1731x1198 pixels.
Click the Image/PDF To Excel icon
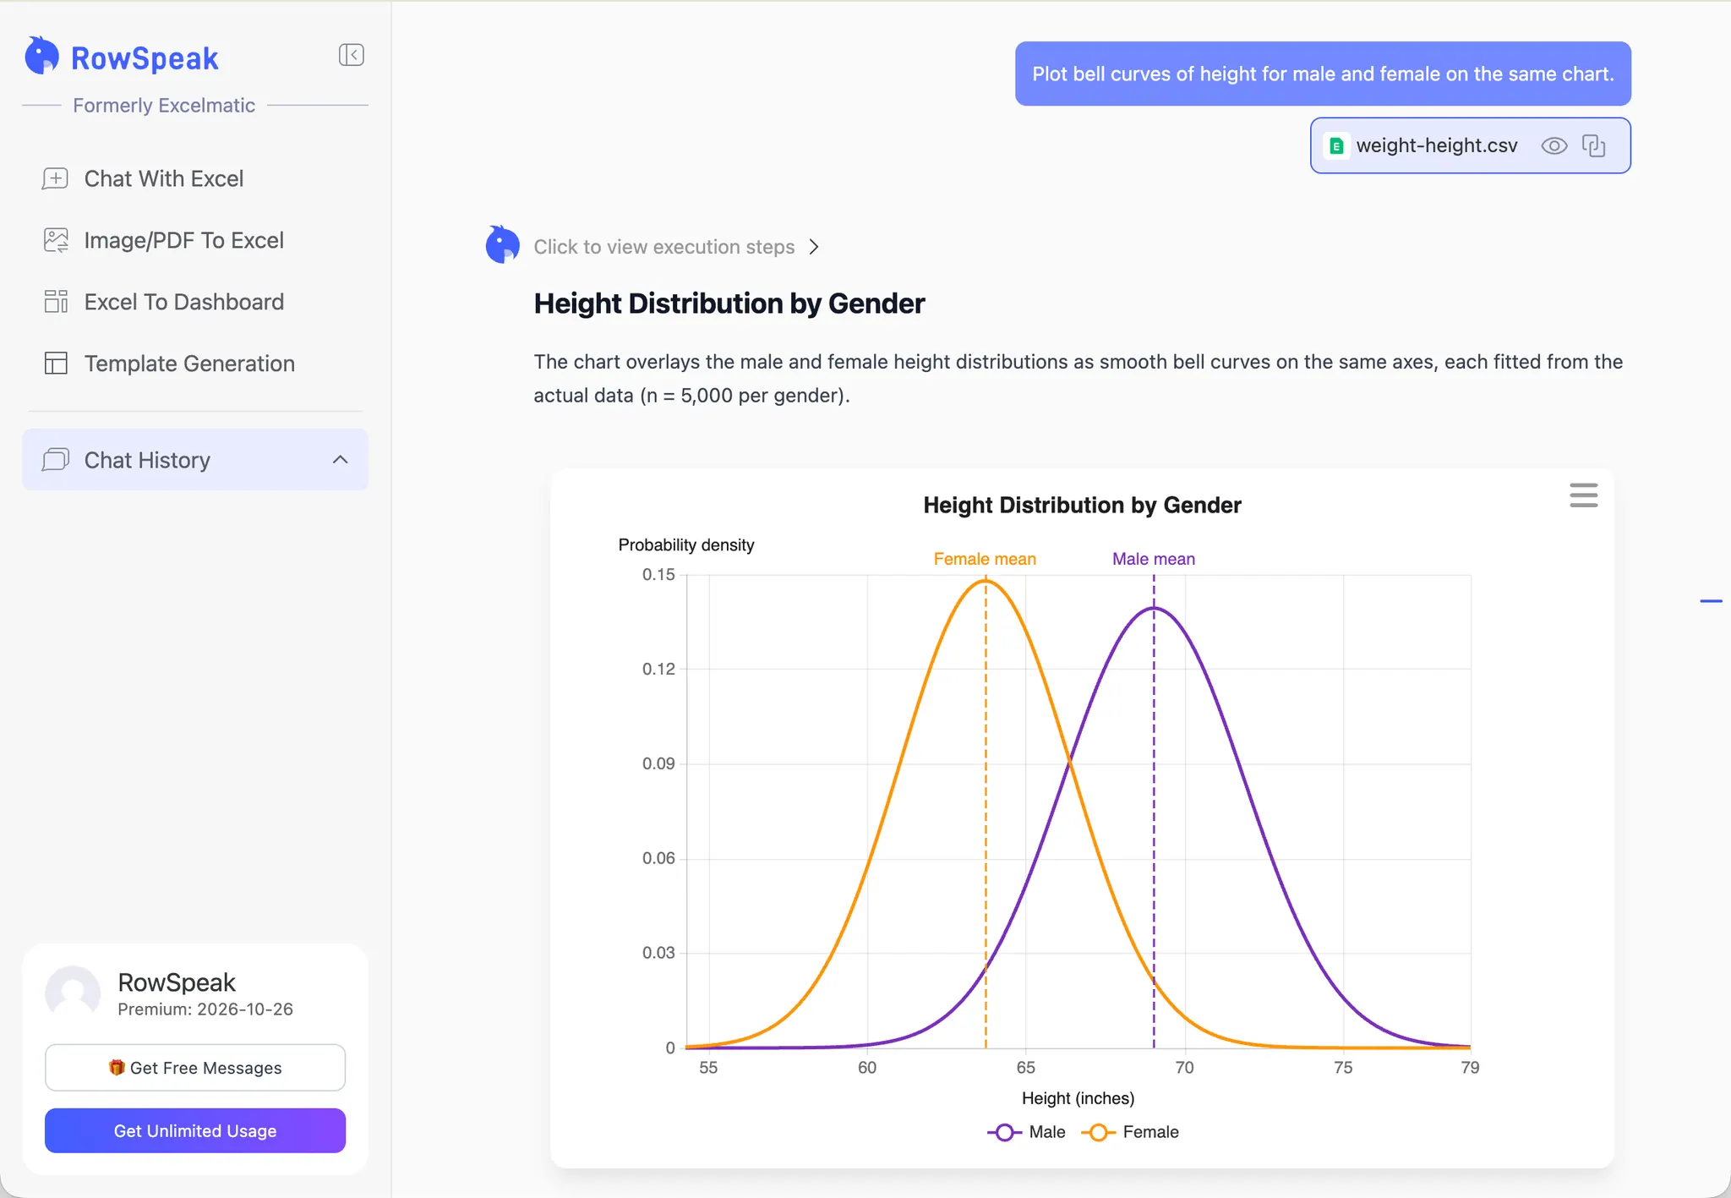pos(56,240)
